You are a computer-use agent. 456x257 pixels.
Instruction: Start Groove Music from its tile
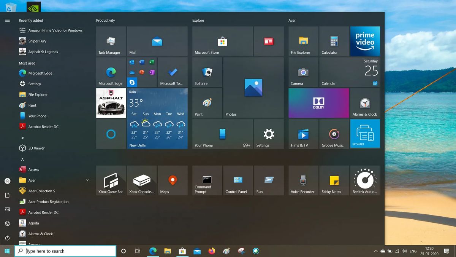tap(333, 134)
